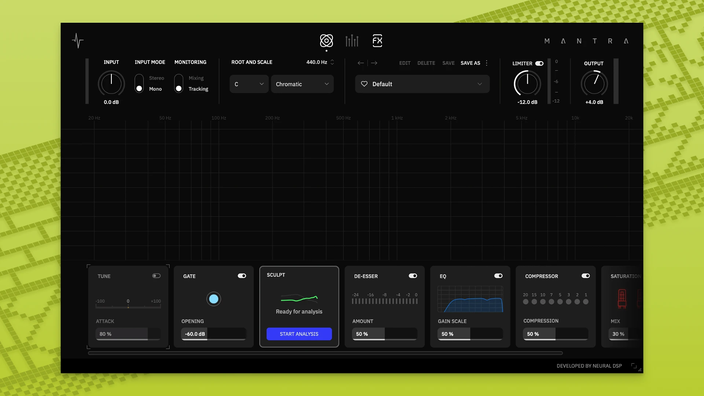Open the root note dropdown showing C
Image resolution: width=704 pixels, height=396 pixels.
coord(249,84)
